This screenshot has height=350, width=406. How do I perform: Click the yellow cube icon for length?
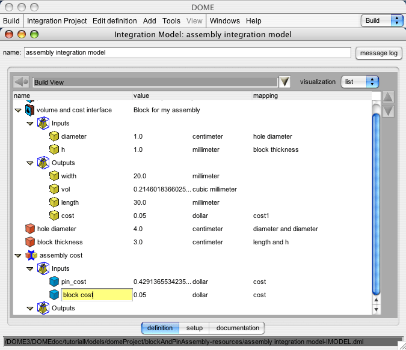pyautogui.click(x=54, y=202)
